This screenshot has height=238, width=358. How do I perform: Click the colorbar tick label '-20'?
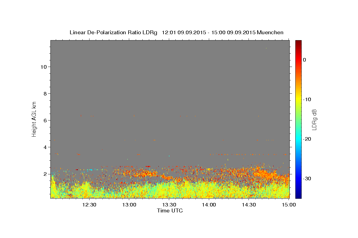point(307,139)
